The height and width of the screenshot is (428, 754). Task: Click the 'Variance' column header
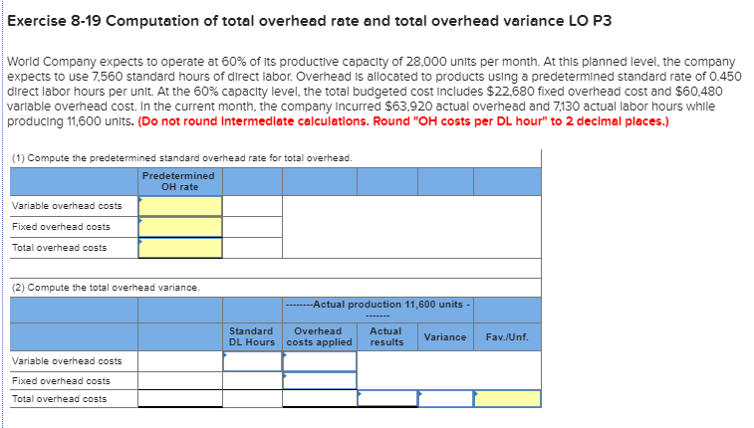click(445, 337)
